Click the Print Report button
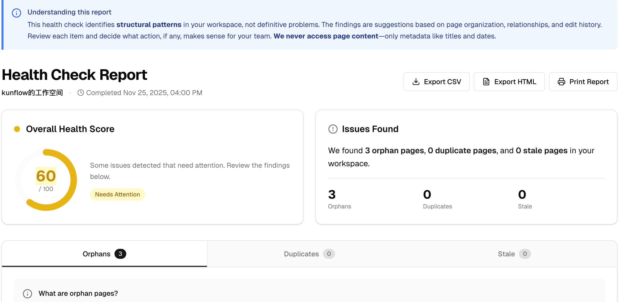This screenshot has width=619, height=302. (x=583, y=82)
